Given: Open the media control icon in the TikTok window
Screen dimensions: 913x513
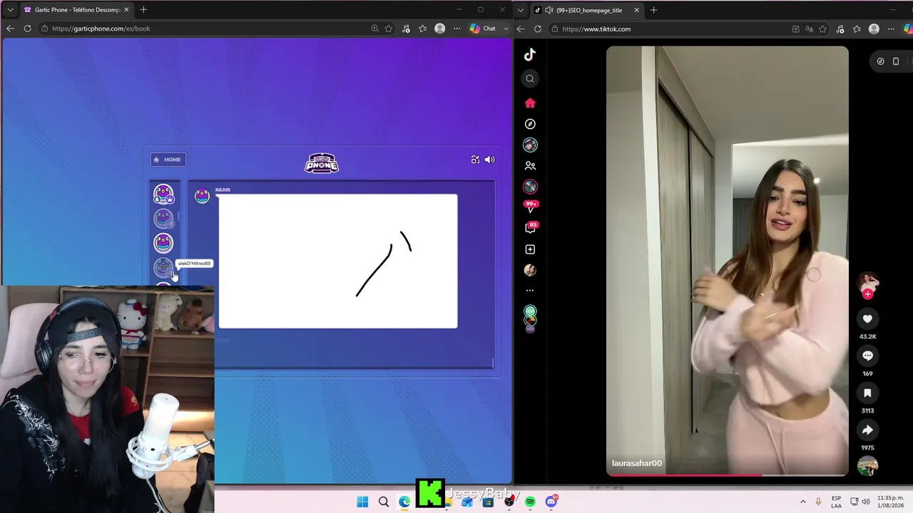Looking at the screenshot, I should click(840, 29).
